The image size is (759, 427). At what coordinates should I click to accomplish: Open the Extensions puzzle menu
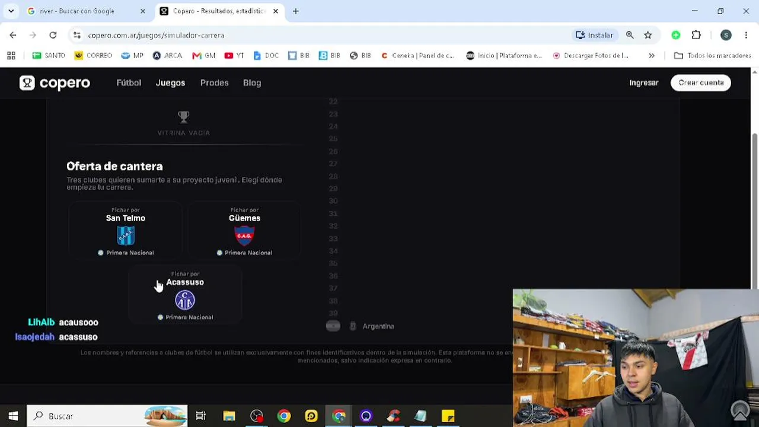[x=696, y=35]
